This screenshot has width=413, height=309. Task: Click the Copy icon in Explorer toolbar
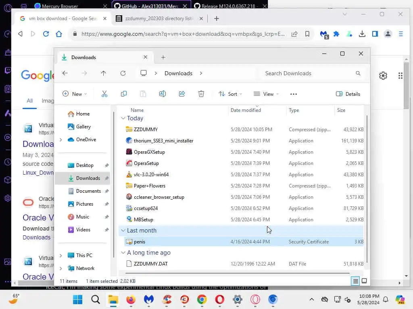click(x=123, y=94)
